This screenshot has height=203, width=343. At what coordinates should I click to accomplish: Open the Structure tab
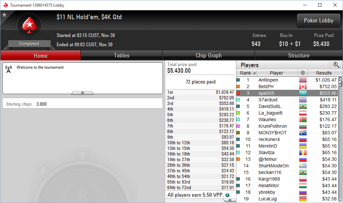(x=299, y=55)
